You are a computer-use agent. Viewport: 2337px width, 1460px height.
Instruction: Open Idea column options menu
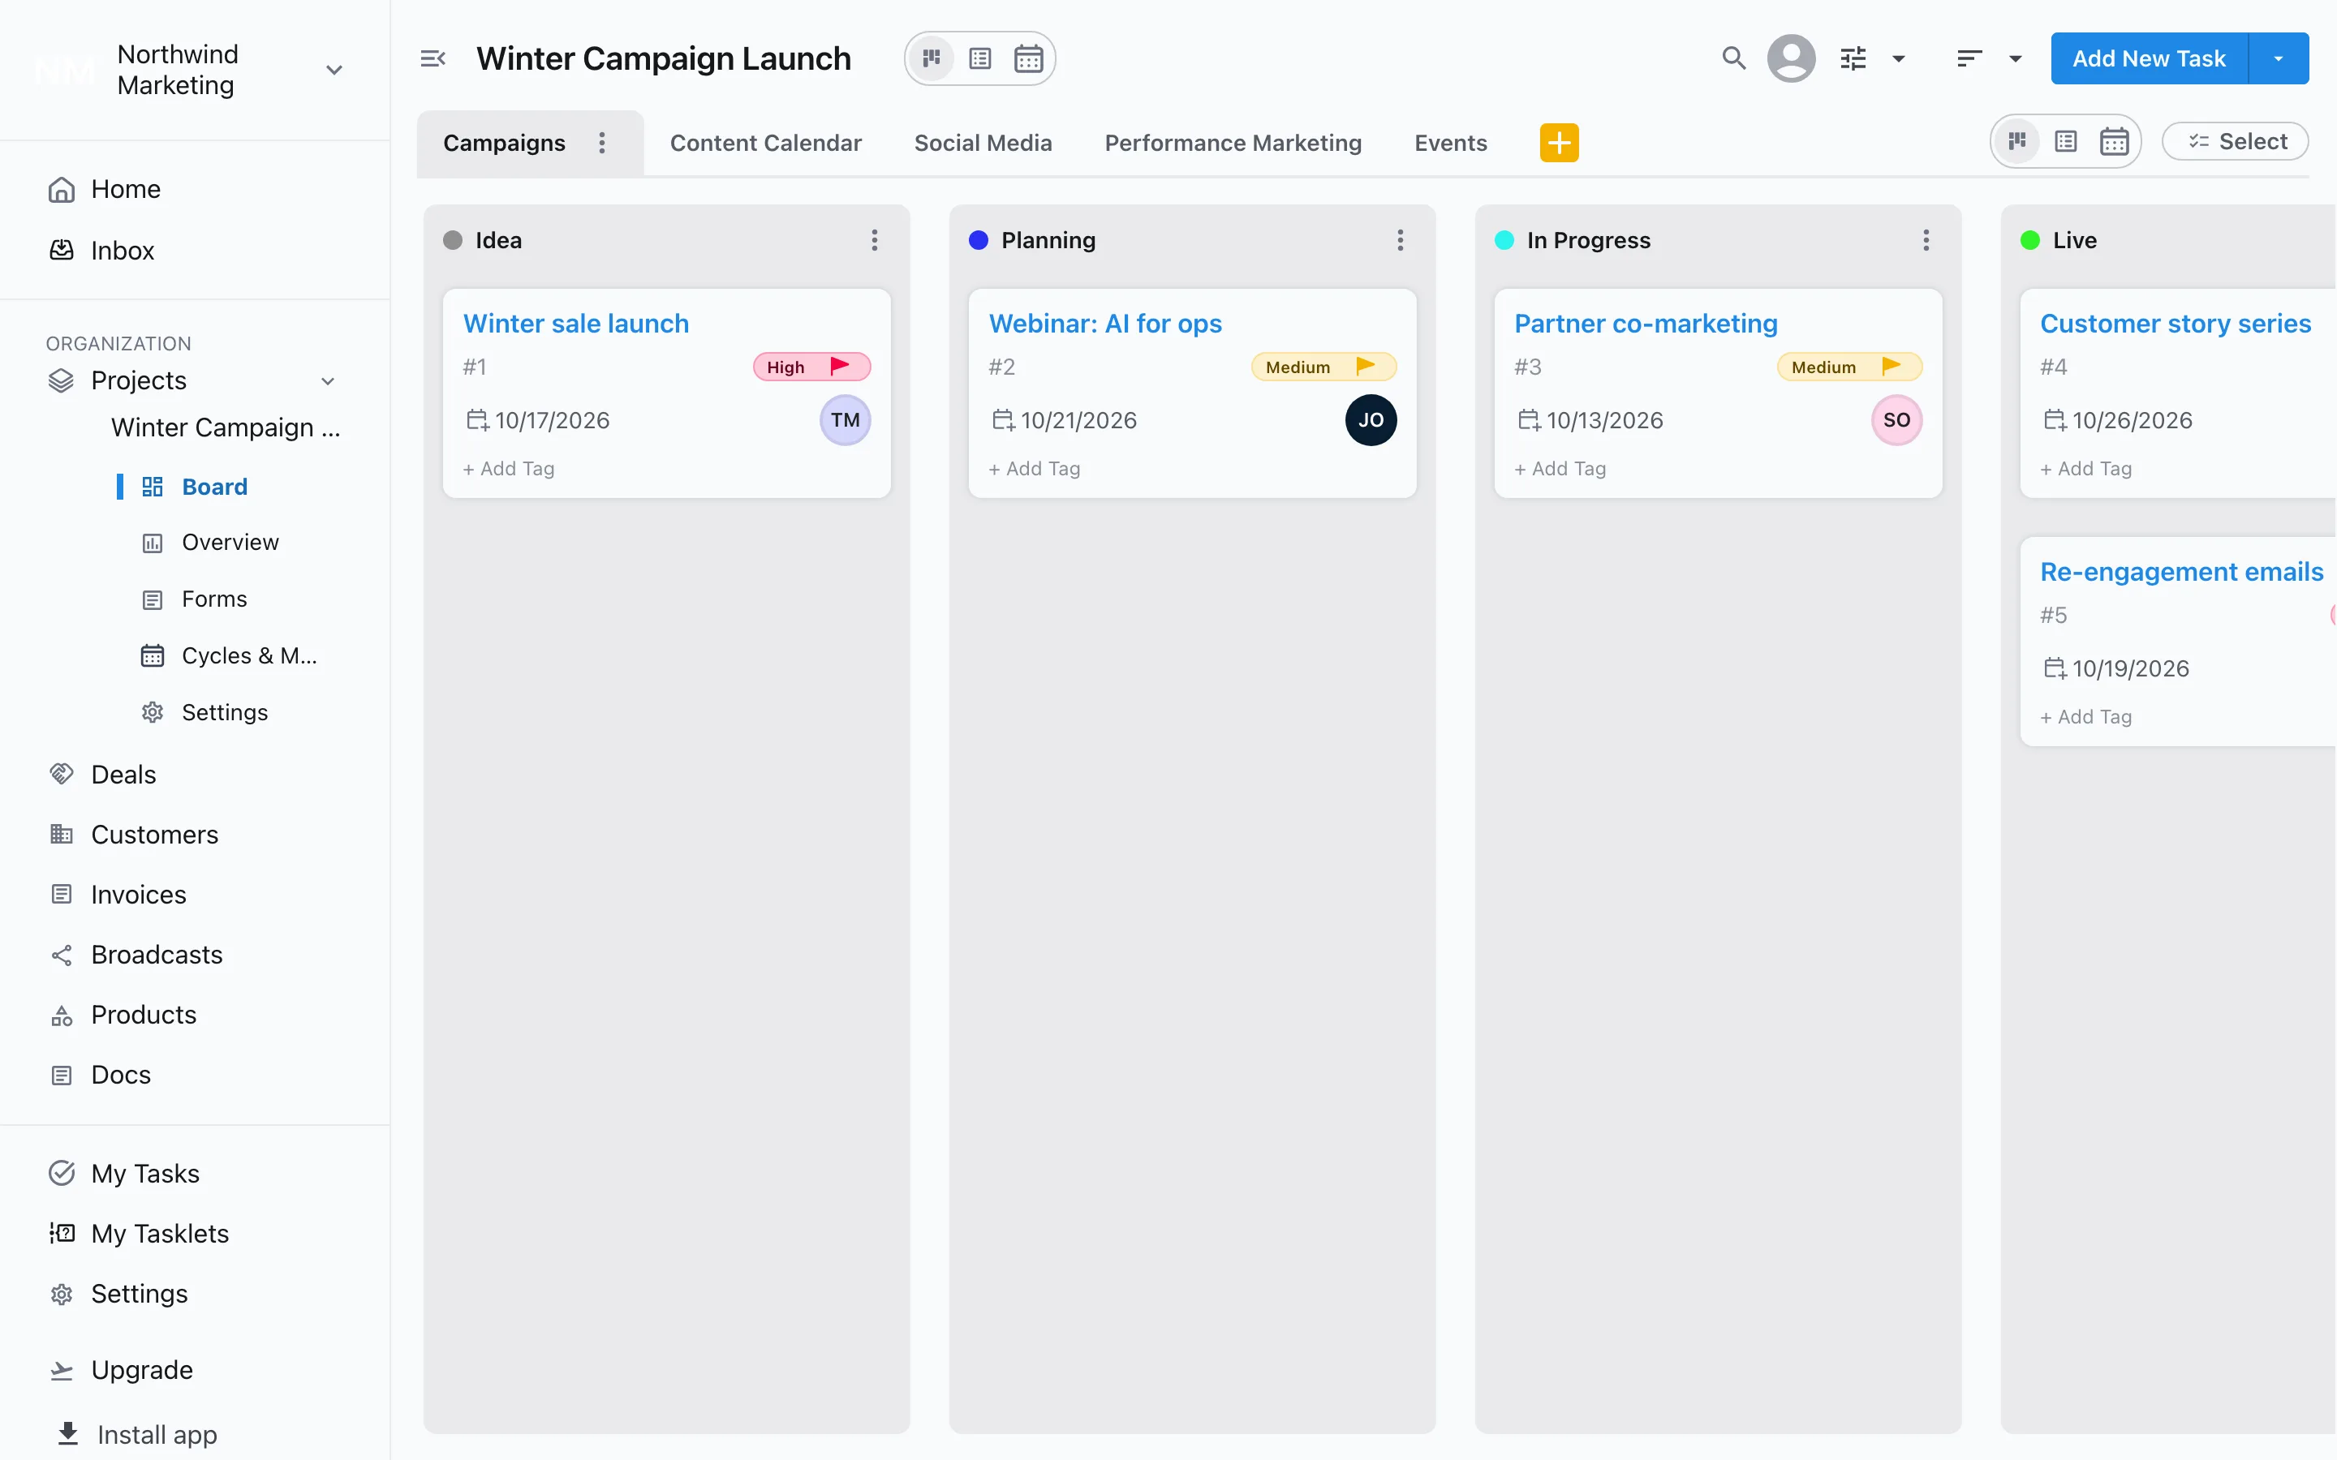874,239
